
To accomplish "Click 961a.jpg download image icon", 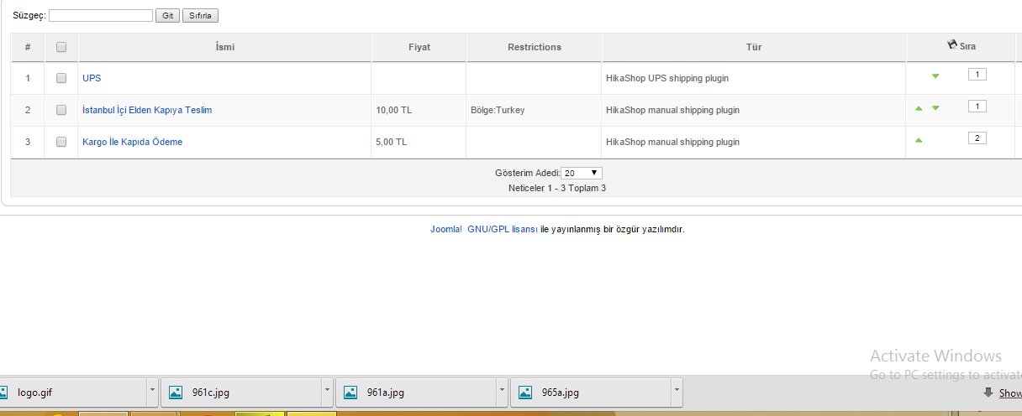I will 350,392.
